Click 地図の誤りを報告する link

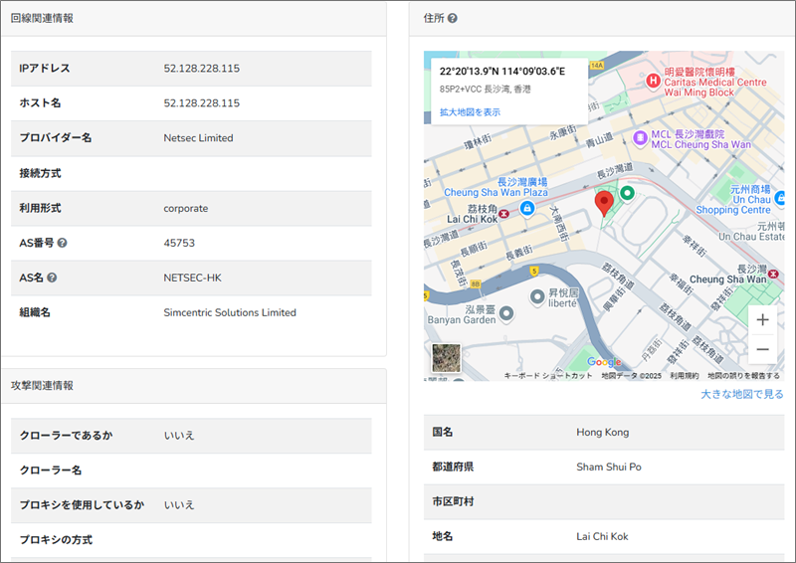[743, 376]
